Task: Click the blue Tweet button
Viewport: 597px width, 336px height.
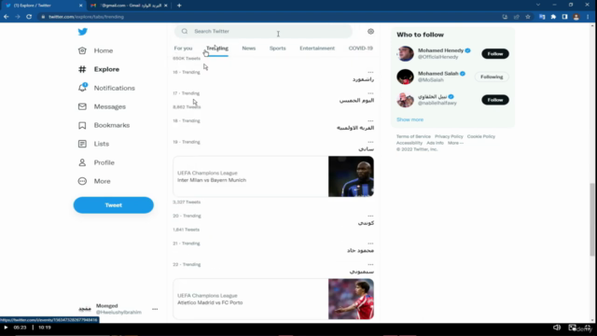Action: tap(114, 205)
